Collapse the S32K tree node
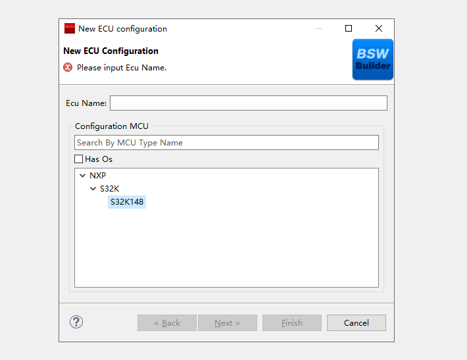467x360 pixels. tap(93, 189)
